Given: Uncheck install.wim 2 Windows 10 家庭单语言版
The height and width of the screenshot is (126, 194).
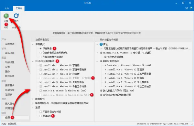Looking at the screenshot, I should 41,69.
